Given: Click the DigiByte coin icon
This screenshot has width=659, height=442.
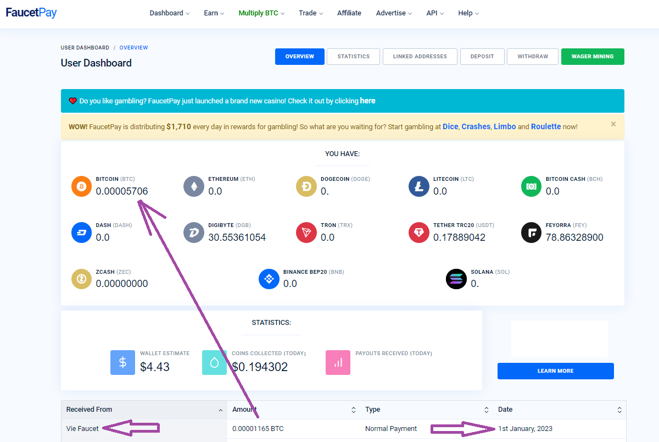Looking at the screenshot, I should (x=194, y=233).
